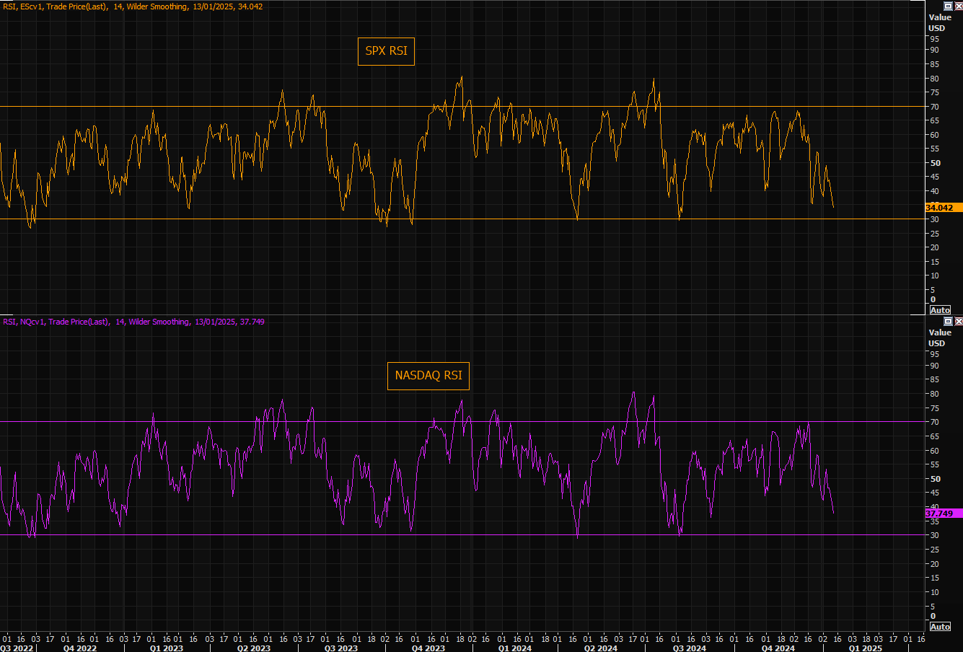963x652 pixels.
Task: Maximize the SPX RSI chart panel
Action: pyautogui.click(x=949, y=5)
